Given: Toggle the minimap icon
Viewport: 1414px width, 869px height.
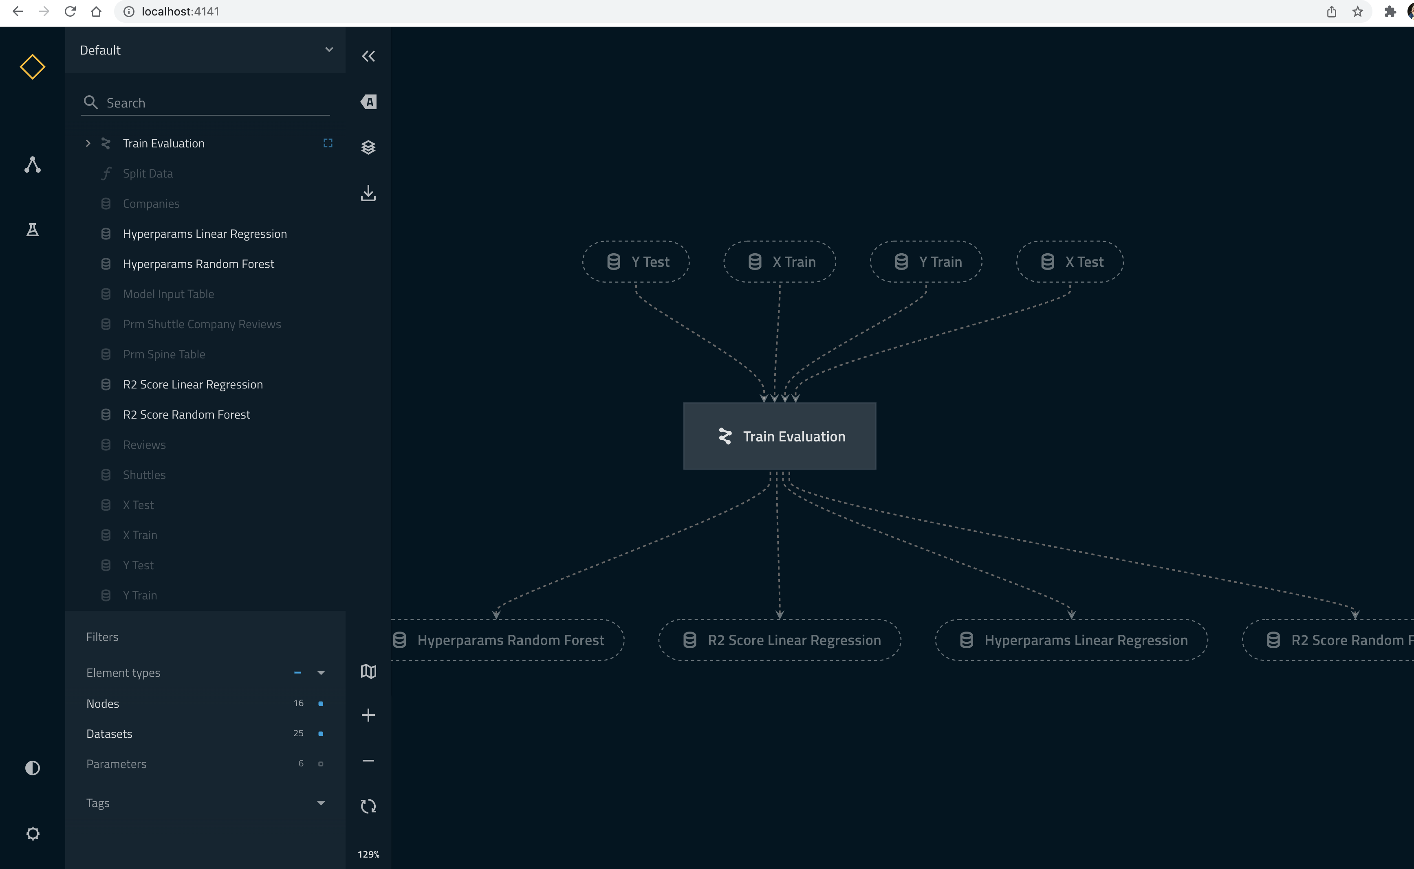Looking at the screenshot, I should point(368,671).
